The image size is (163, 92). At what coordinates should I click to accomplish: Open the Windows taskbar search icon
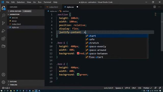point(5,91)
